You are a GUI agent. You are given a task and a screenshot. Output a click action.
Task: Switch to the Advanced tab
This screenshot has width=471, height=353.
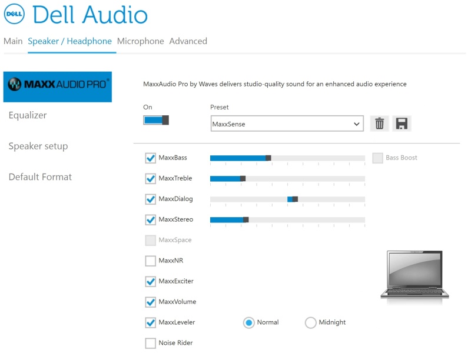click(188, 41)
